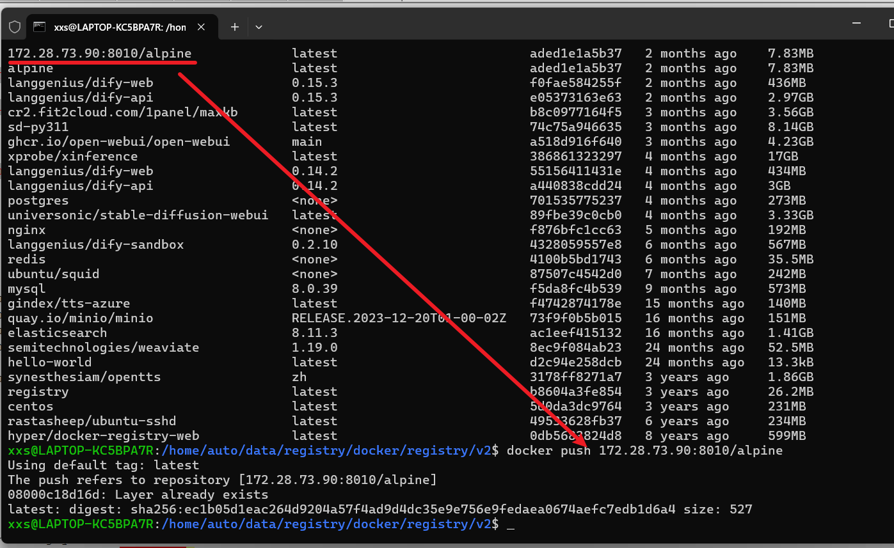Viewport: 894px width, 548px height.
Task: Select tag 1.19.0
Action: (314, 348)
